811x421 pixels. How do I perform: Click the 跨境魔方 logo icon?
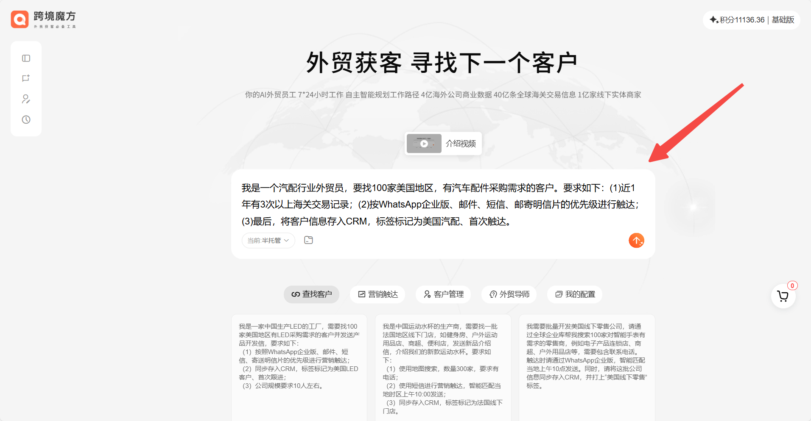pyautogui.click(x=20, y=19)
